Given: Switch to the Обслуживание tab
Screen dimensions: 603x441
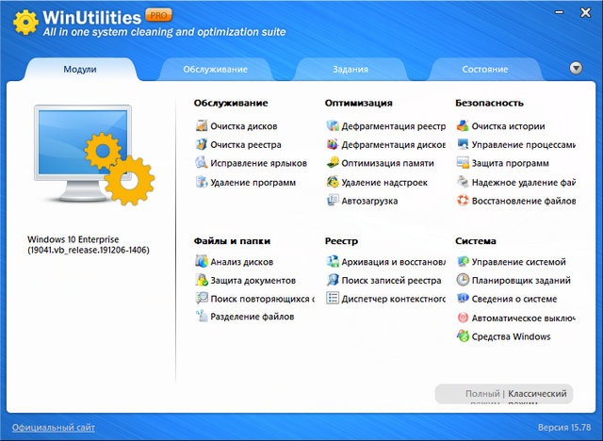Looking at the screenshot, I should tap(216, 69).
